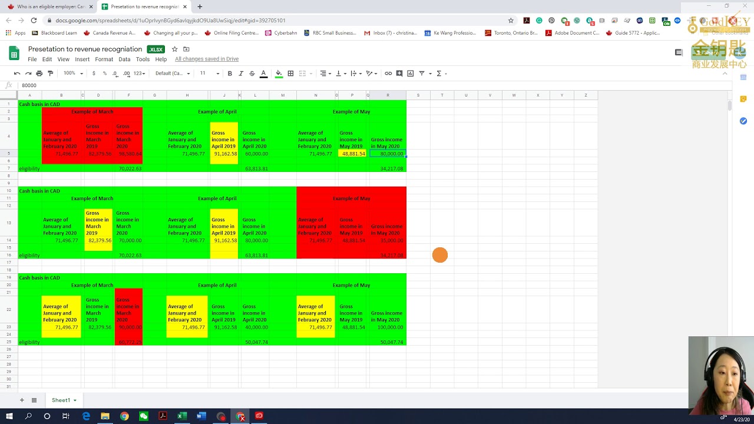Open the Windows Start menu
Viewport: 754px width, 424px height.
tap(9, 416)
